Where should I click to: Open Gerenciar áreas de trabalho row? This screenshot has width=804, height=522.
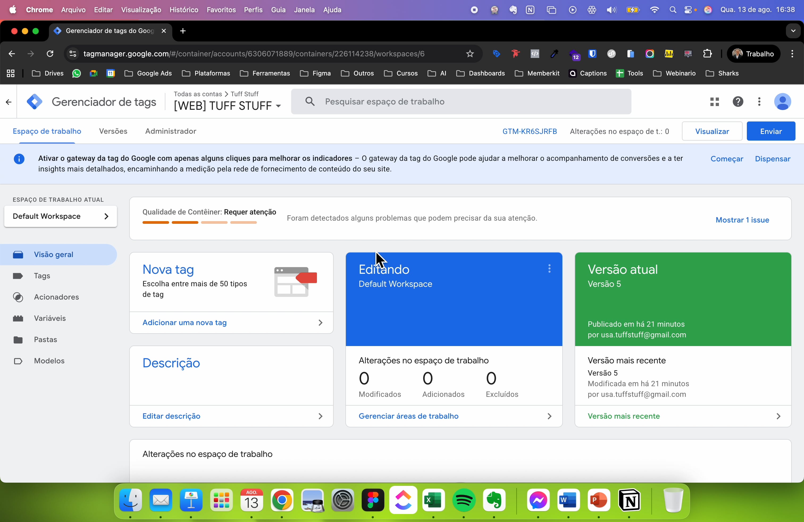tap(454, 416)
